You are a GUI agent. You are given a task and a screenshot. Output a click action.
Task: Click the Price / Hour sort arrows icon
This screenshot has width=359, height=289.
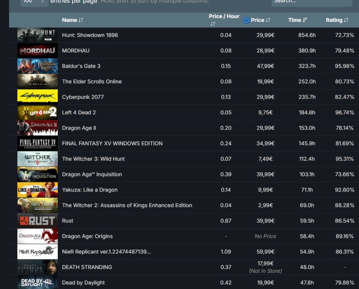[x=213, y=24]
